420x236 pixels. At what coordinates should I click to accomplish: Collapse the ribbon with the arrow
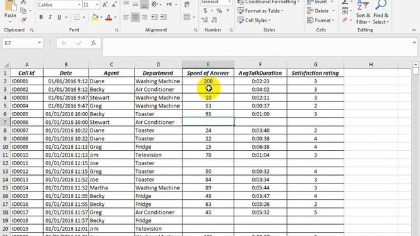coord(414,30)
